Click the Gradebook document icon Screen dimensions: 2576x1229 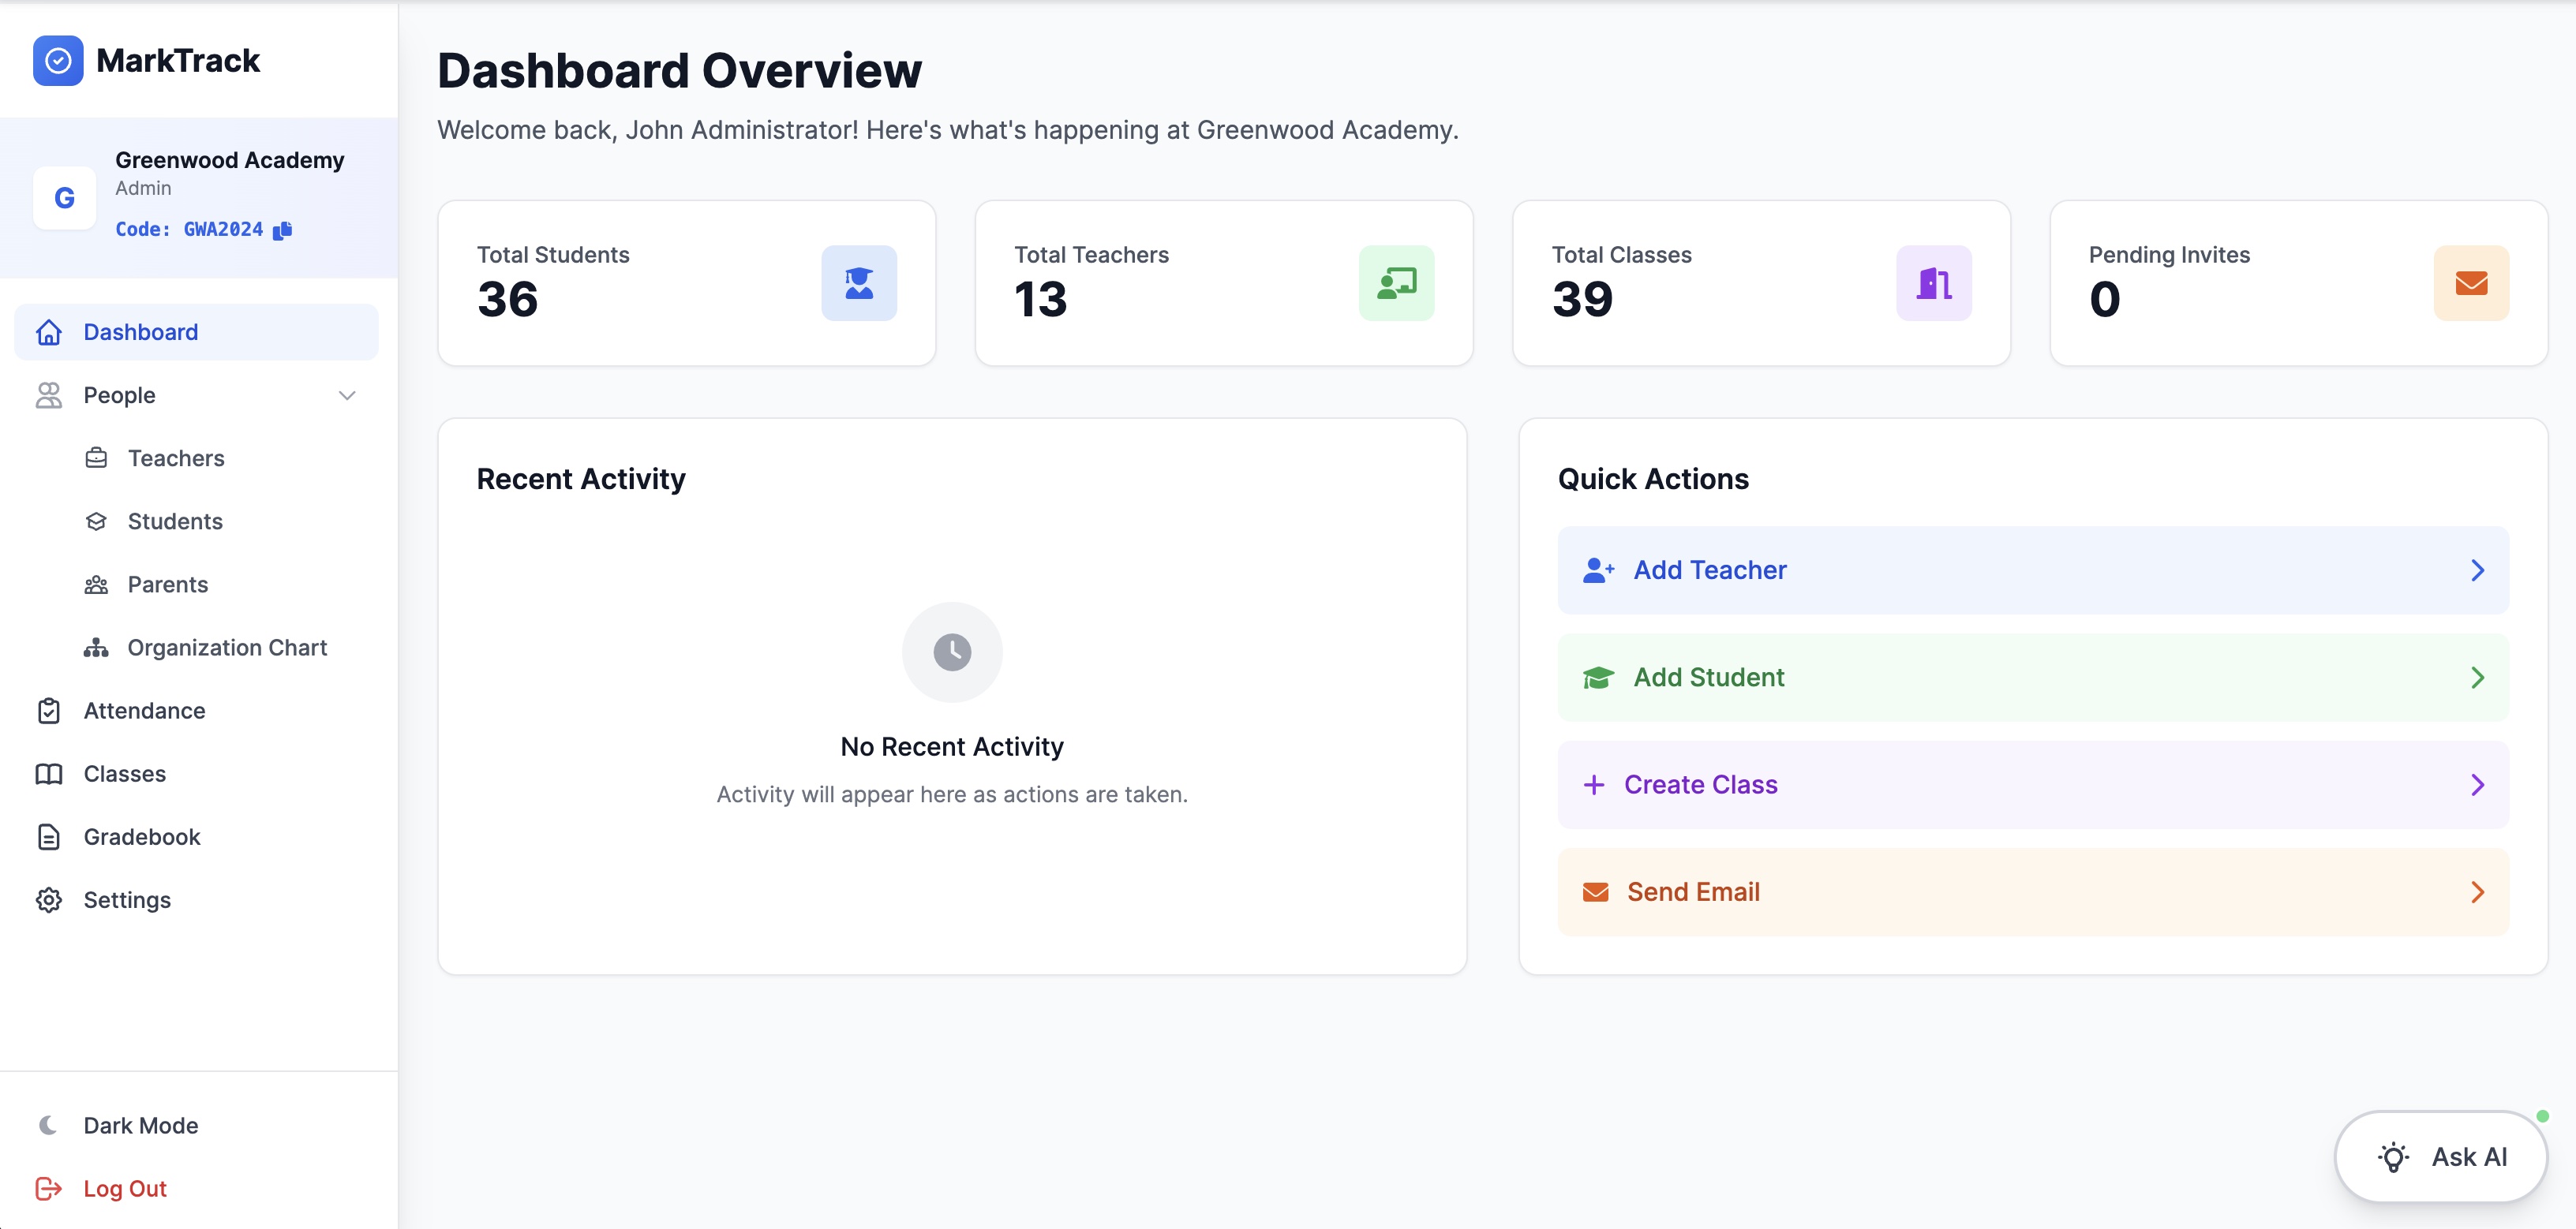coord(49,836)
